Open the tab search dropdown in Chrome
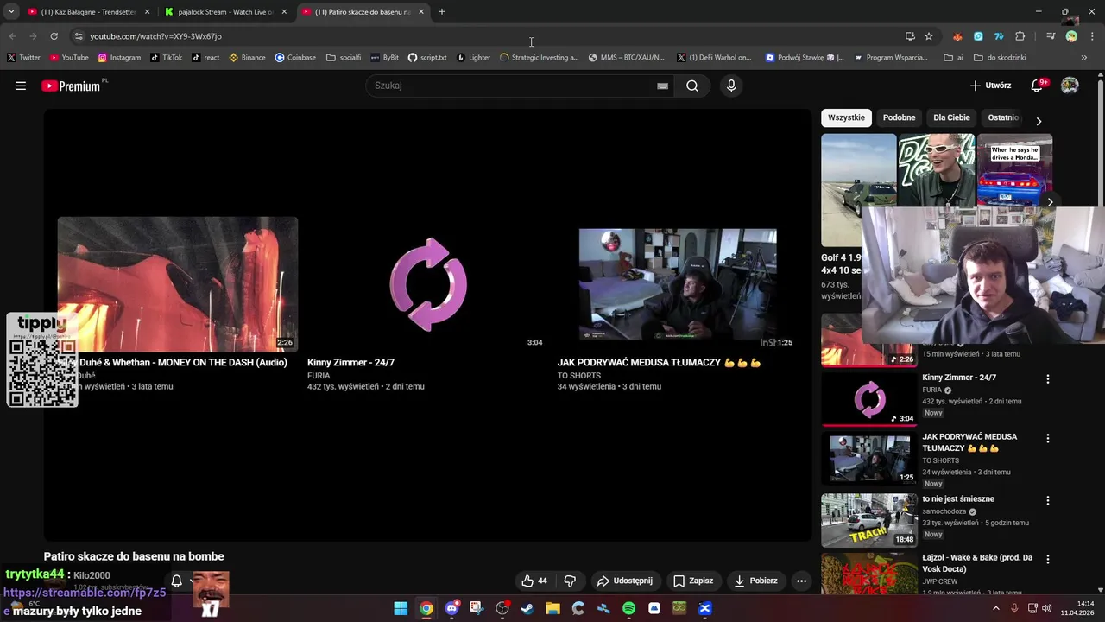This screenshot has width=1105, height=622. [x=11, y=11]
